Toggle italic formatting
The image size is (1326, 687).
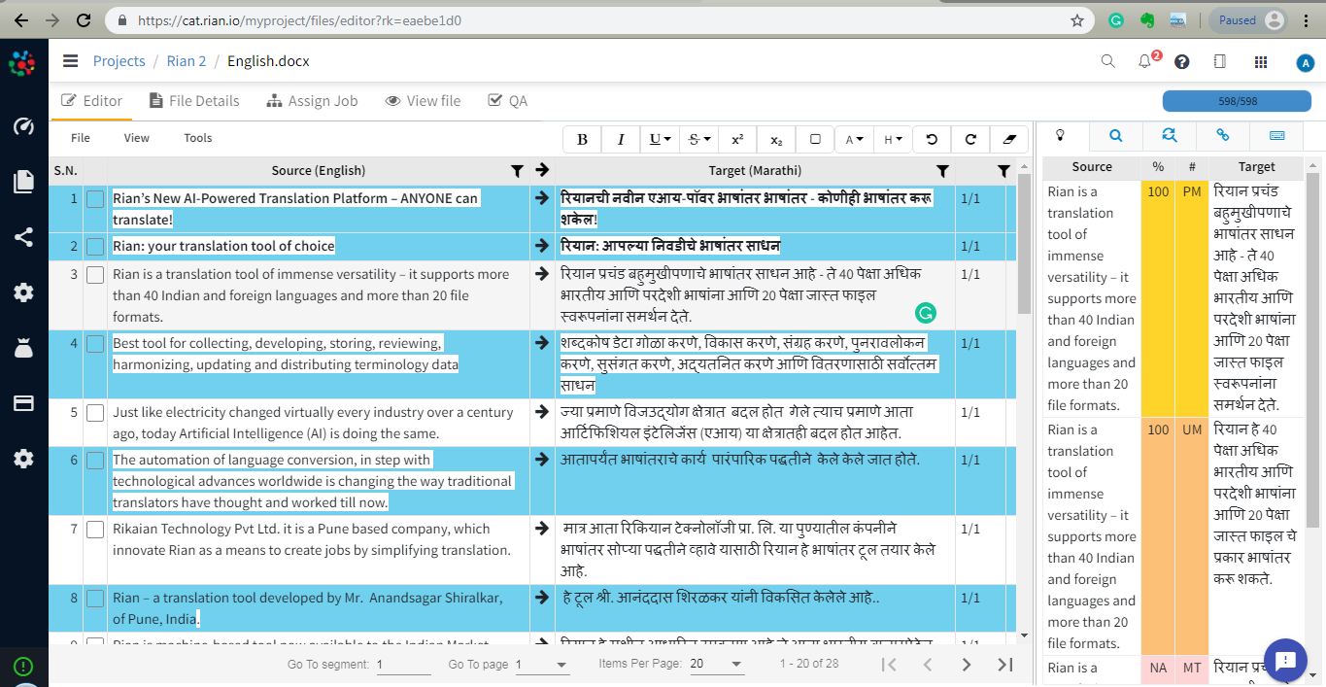coord(621,139)
